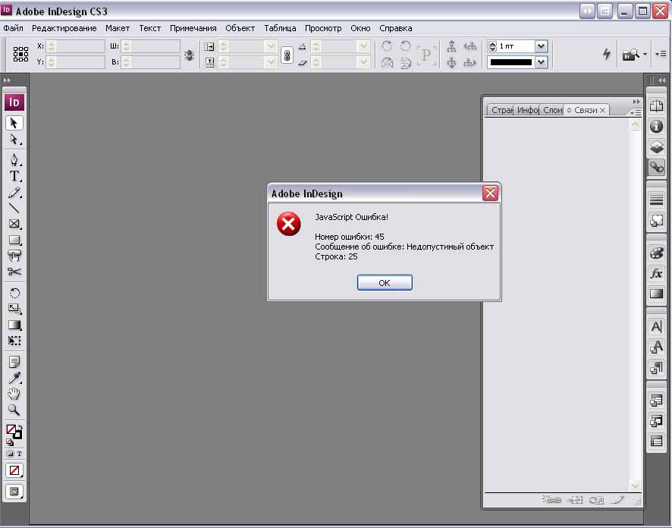Open the Stroke panel icon in dock
This screenshot has height=528, width=672.
[656, 200]
